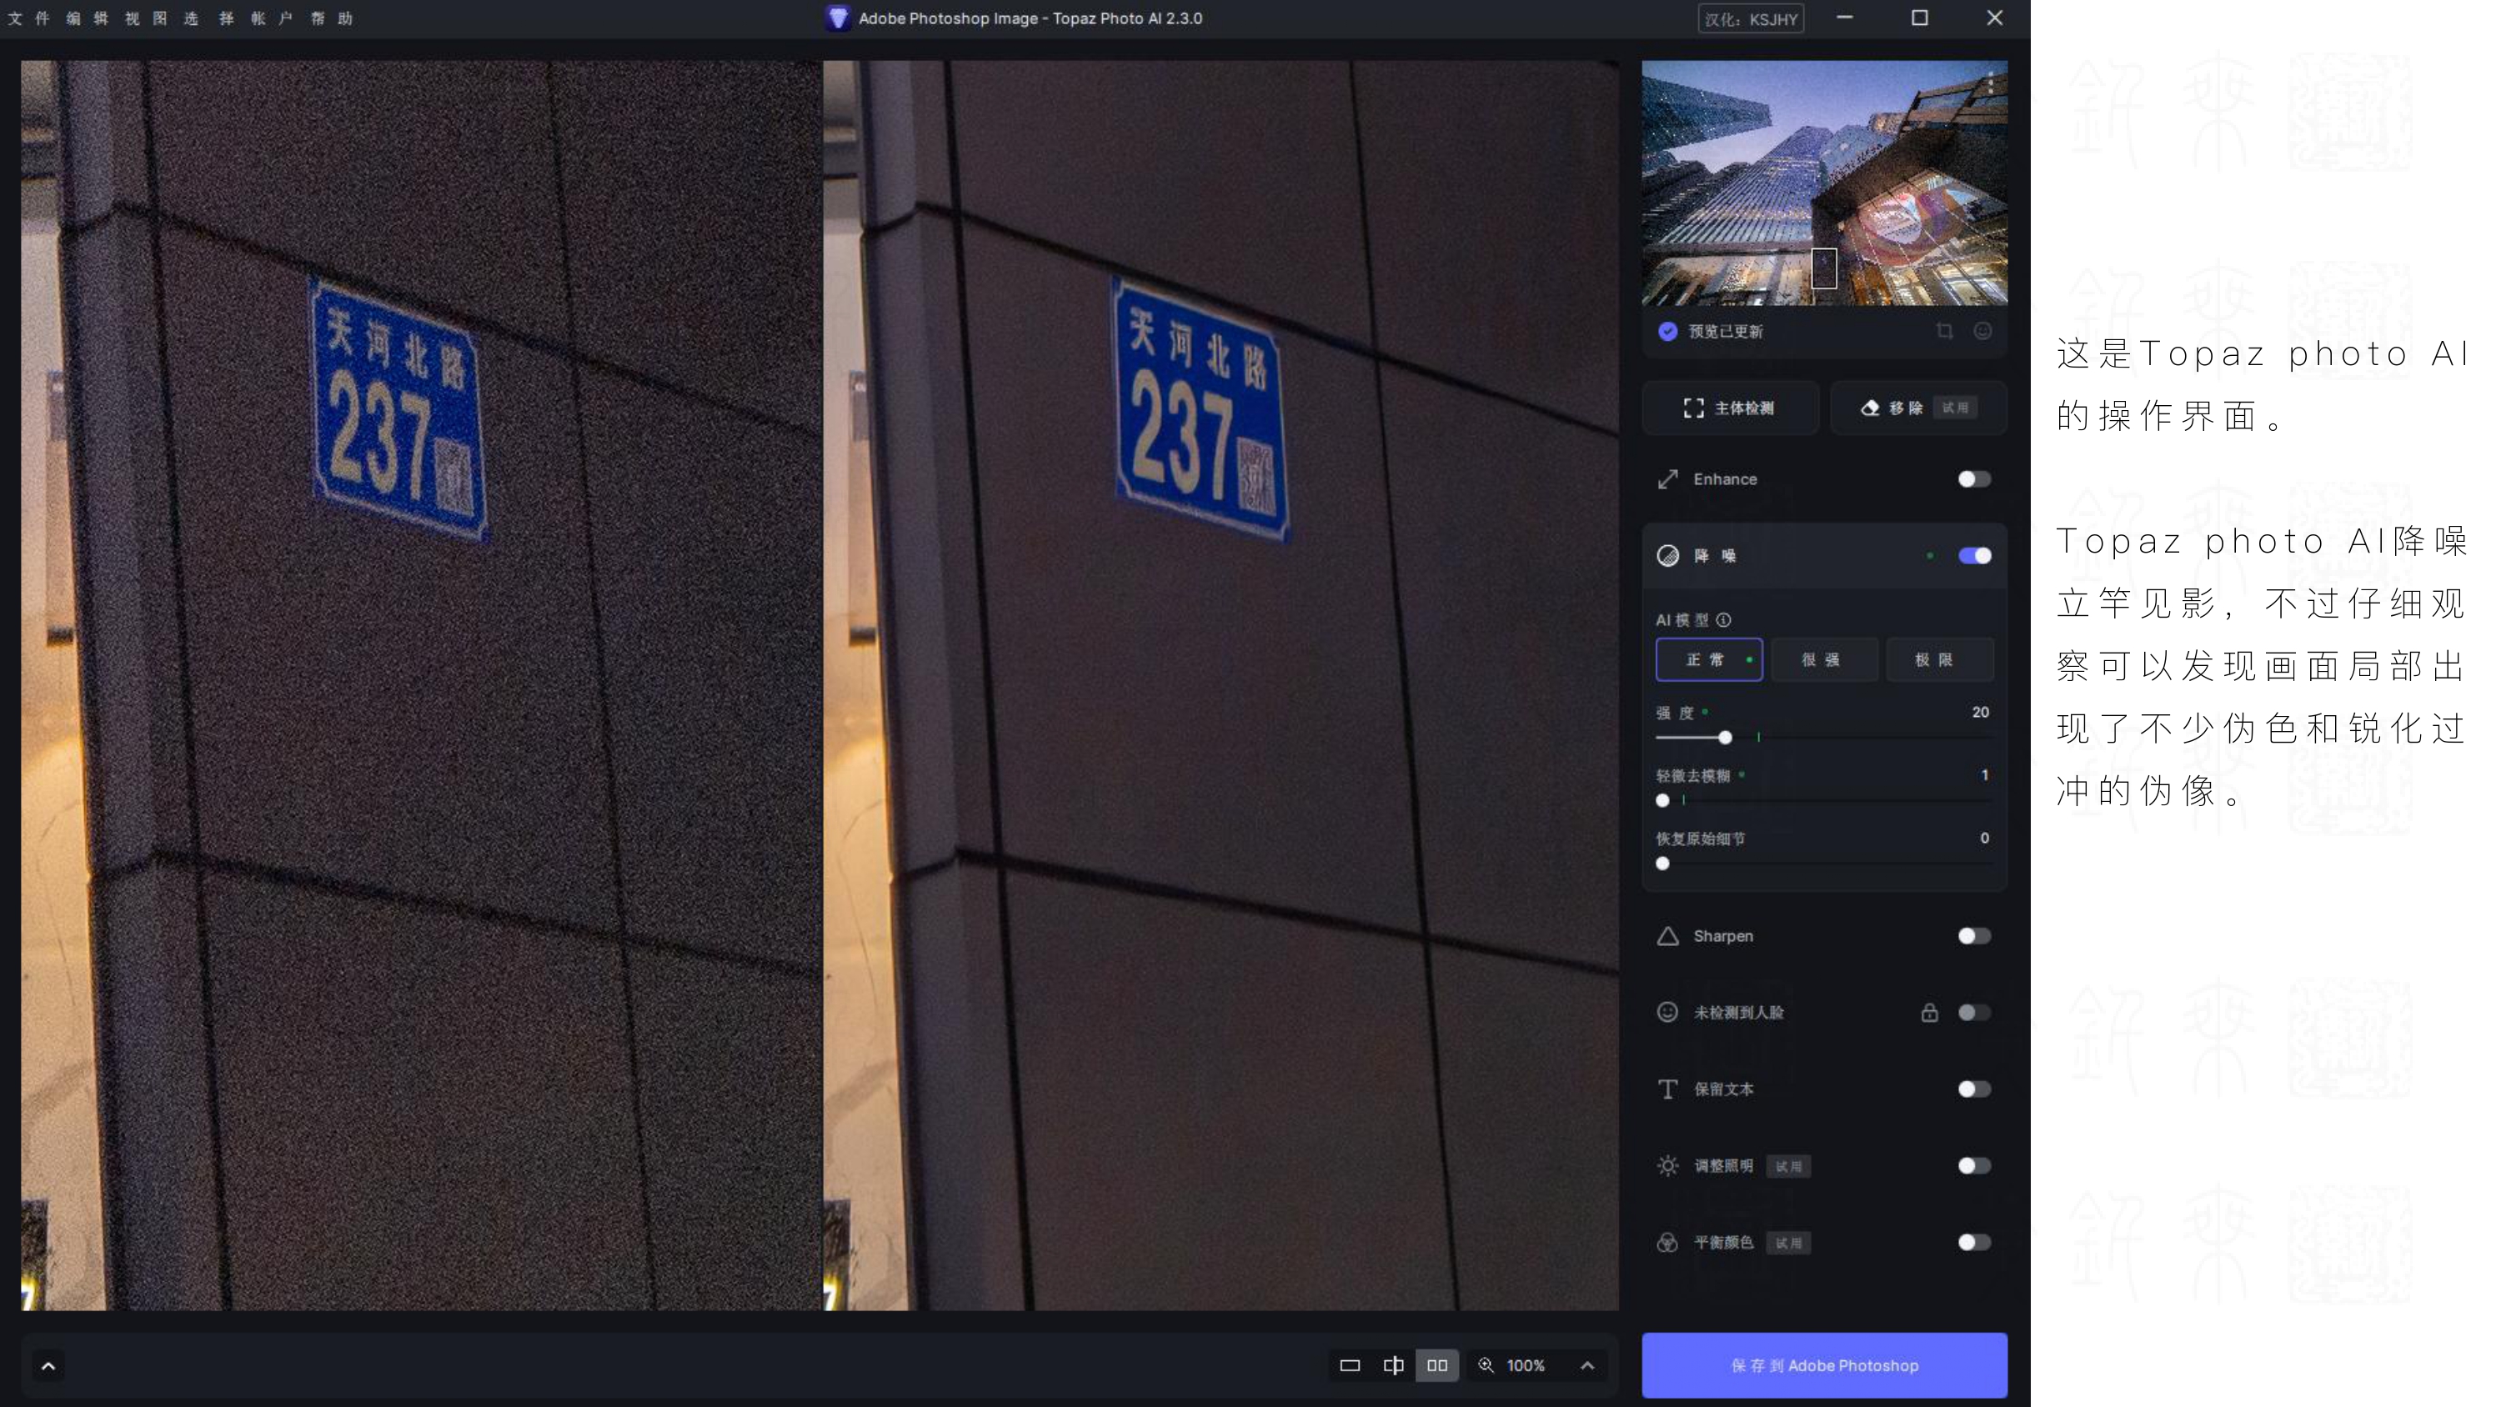Image resolution: width=2501 pixels, height=1407 pixels.
Task: Select the single image view icon
Action: click(x=1350, y=1365)
